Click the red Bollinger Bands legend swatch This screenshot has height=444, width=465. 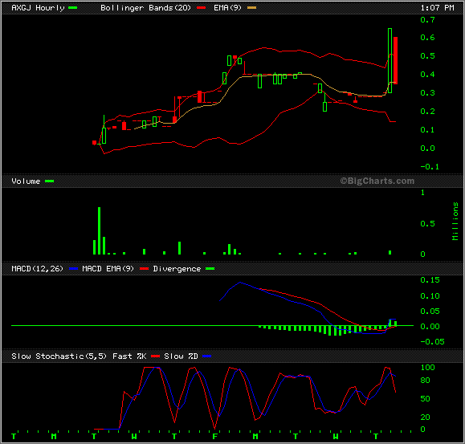coord(202,8)
